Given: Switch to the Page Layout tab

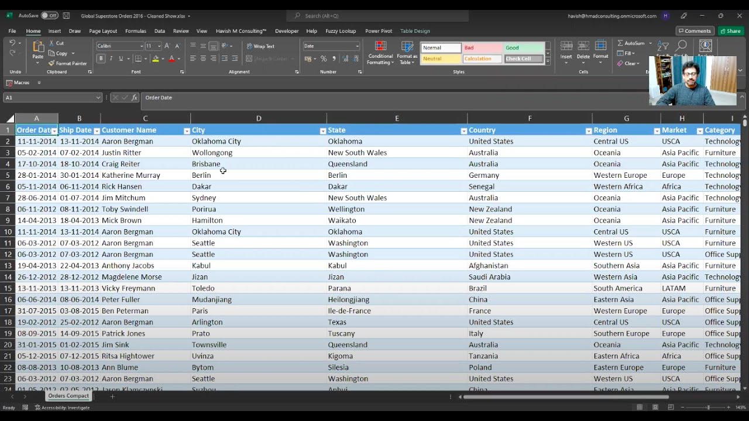Looking at the screenshot, I should point(103,31).
